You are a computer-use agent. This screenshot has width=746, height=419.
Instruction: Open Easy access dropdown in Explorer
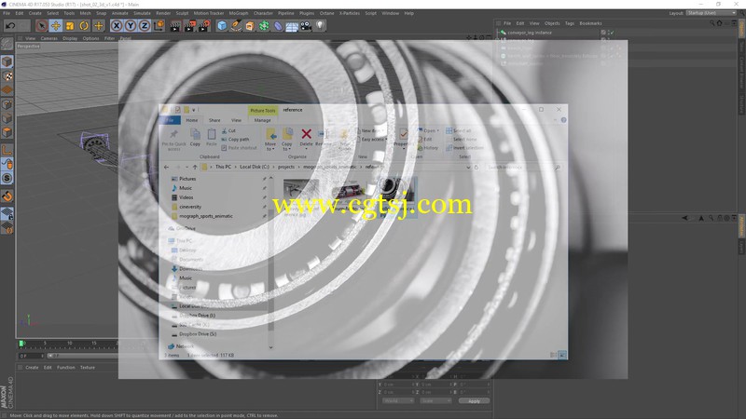click(375, 139)
